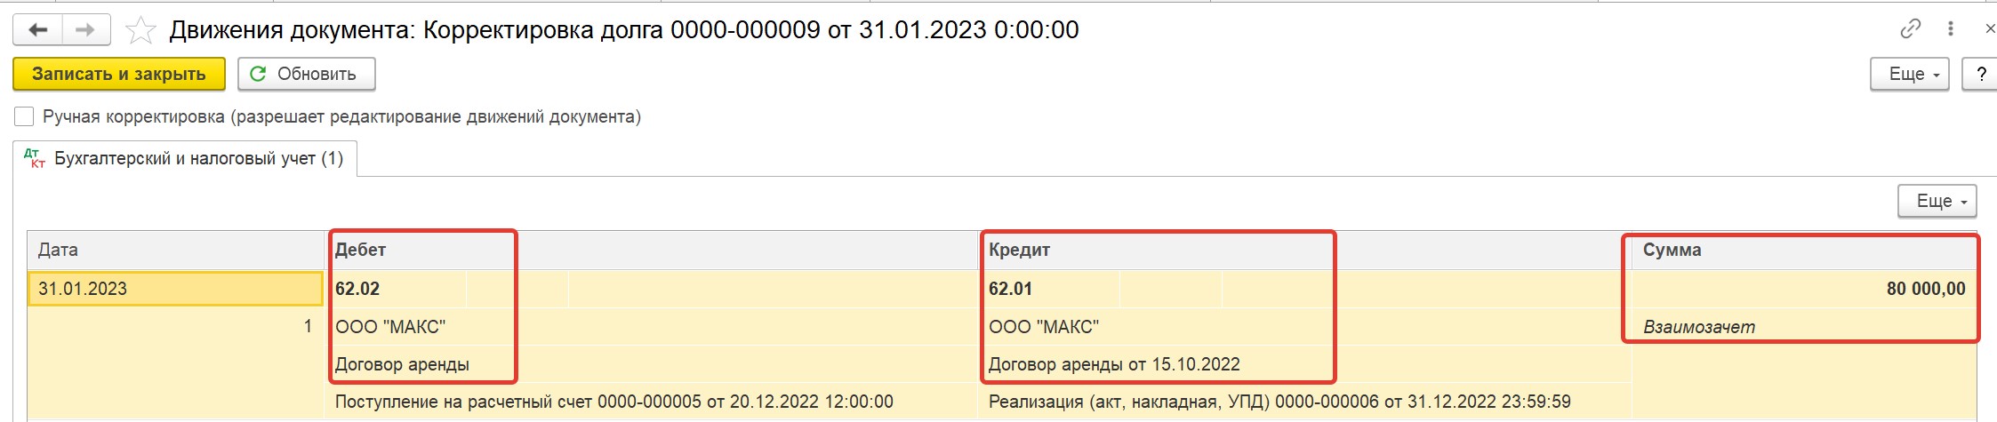Open help with the question mark
This screenshot has width=1997, height=422.
pos(1981,74)
